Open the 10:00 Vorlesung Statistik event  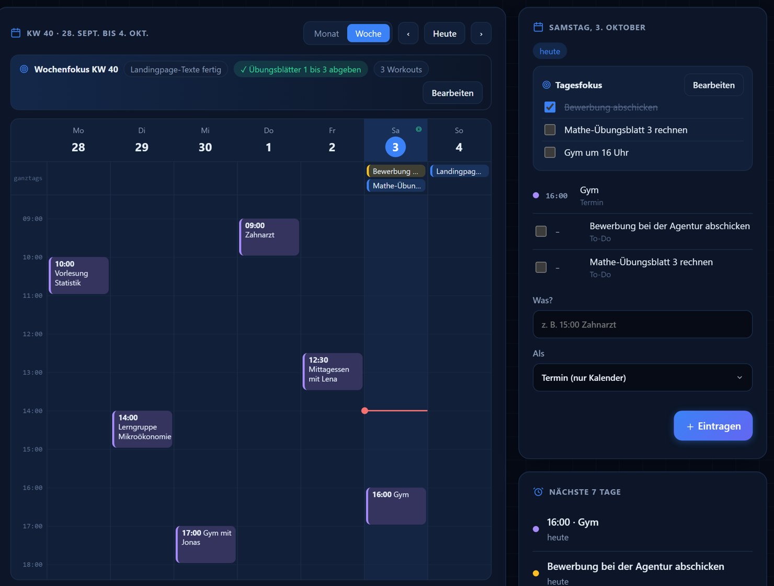[x=79, y=275]
